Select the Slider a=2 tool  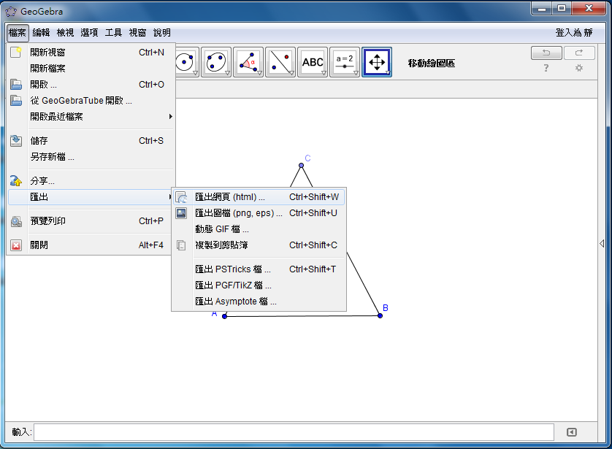[x=344, y=62]
